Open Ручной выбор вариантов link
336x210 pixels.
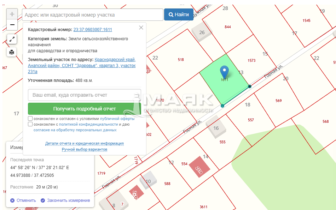[x=85, y=150]
